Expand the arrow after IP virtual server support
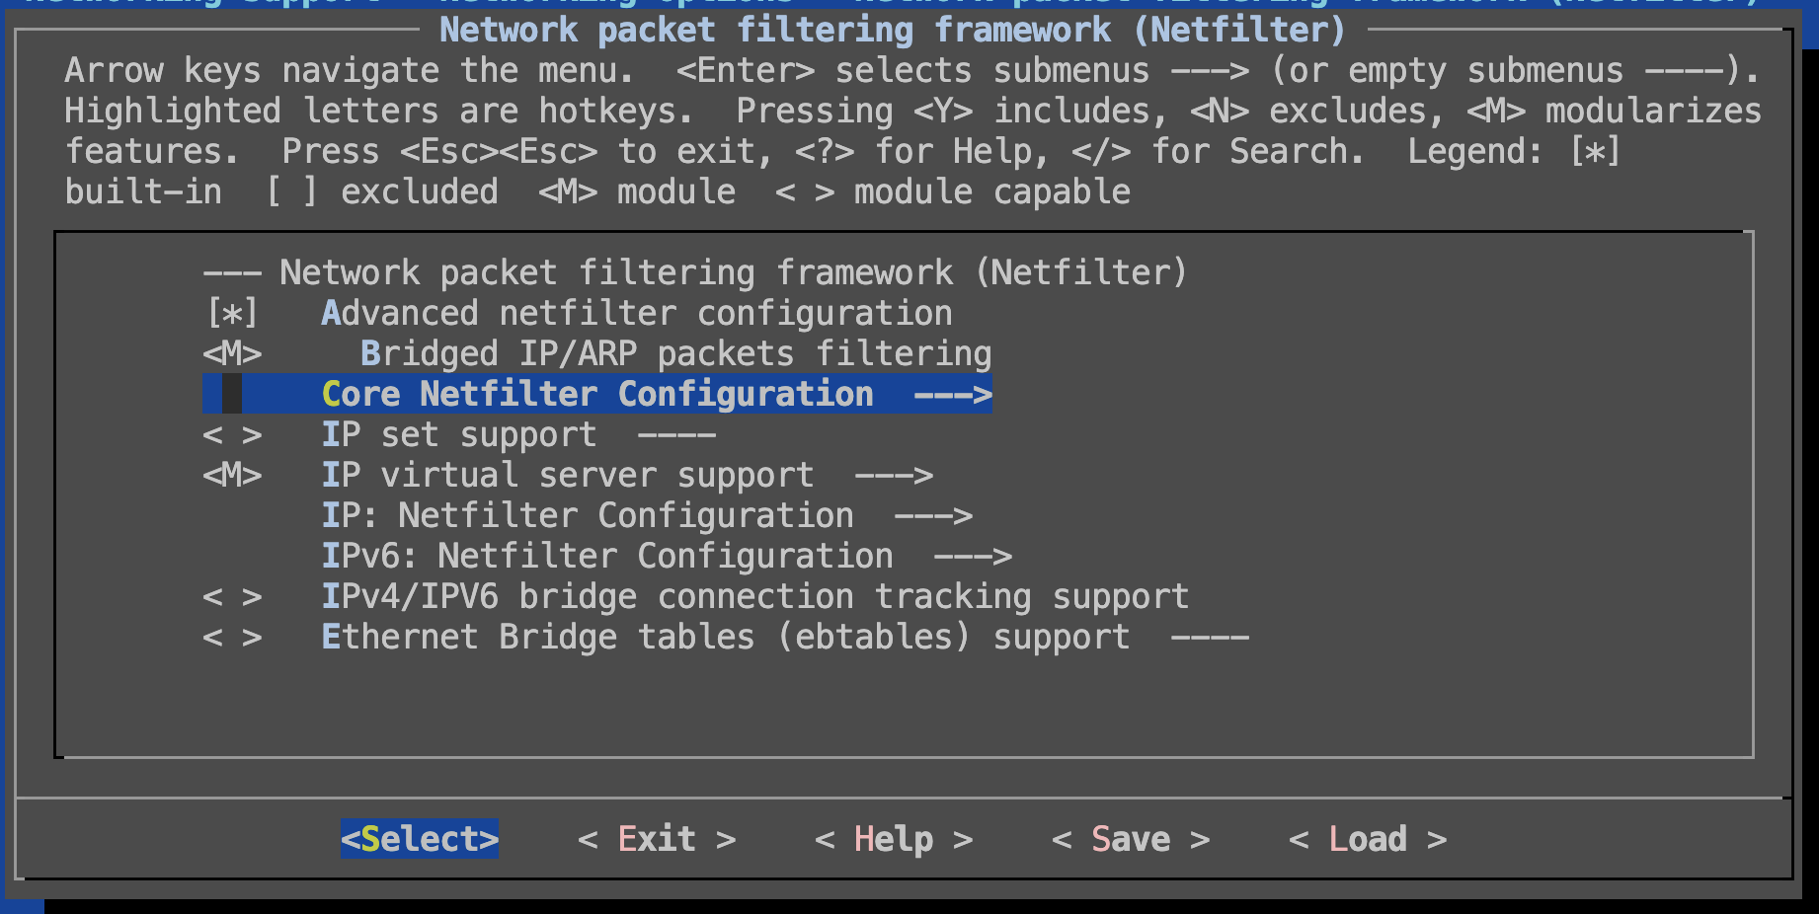 893,476
